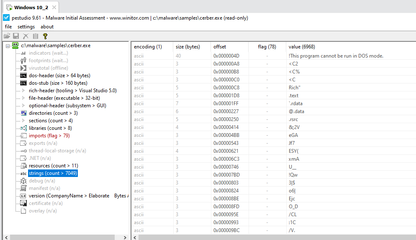
Task: Click the certificate icon
Action: pos(23,203)
